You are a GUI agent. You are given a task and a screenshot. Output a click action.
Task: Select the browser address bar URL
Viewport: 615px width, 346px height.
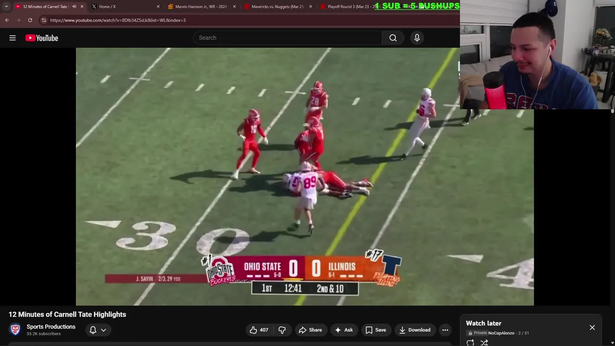click(118, 20)
